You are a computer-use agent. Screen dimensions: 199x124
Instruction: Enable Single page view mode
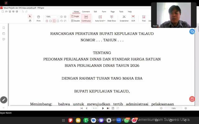click(x=75, y=16)
